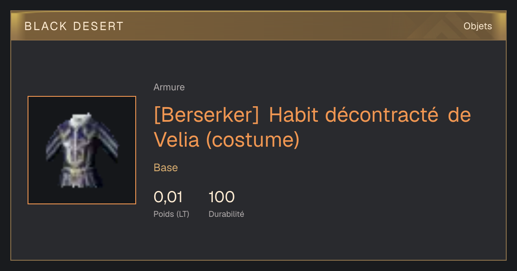This screenshot has width=517, height=271.
Task: Click the gold header bar center
Action: tap(258, 26)
